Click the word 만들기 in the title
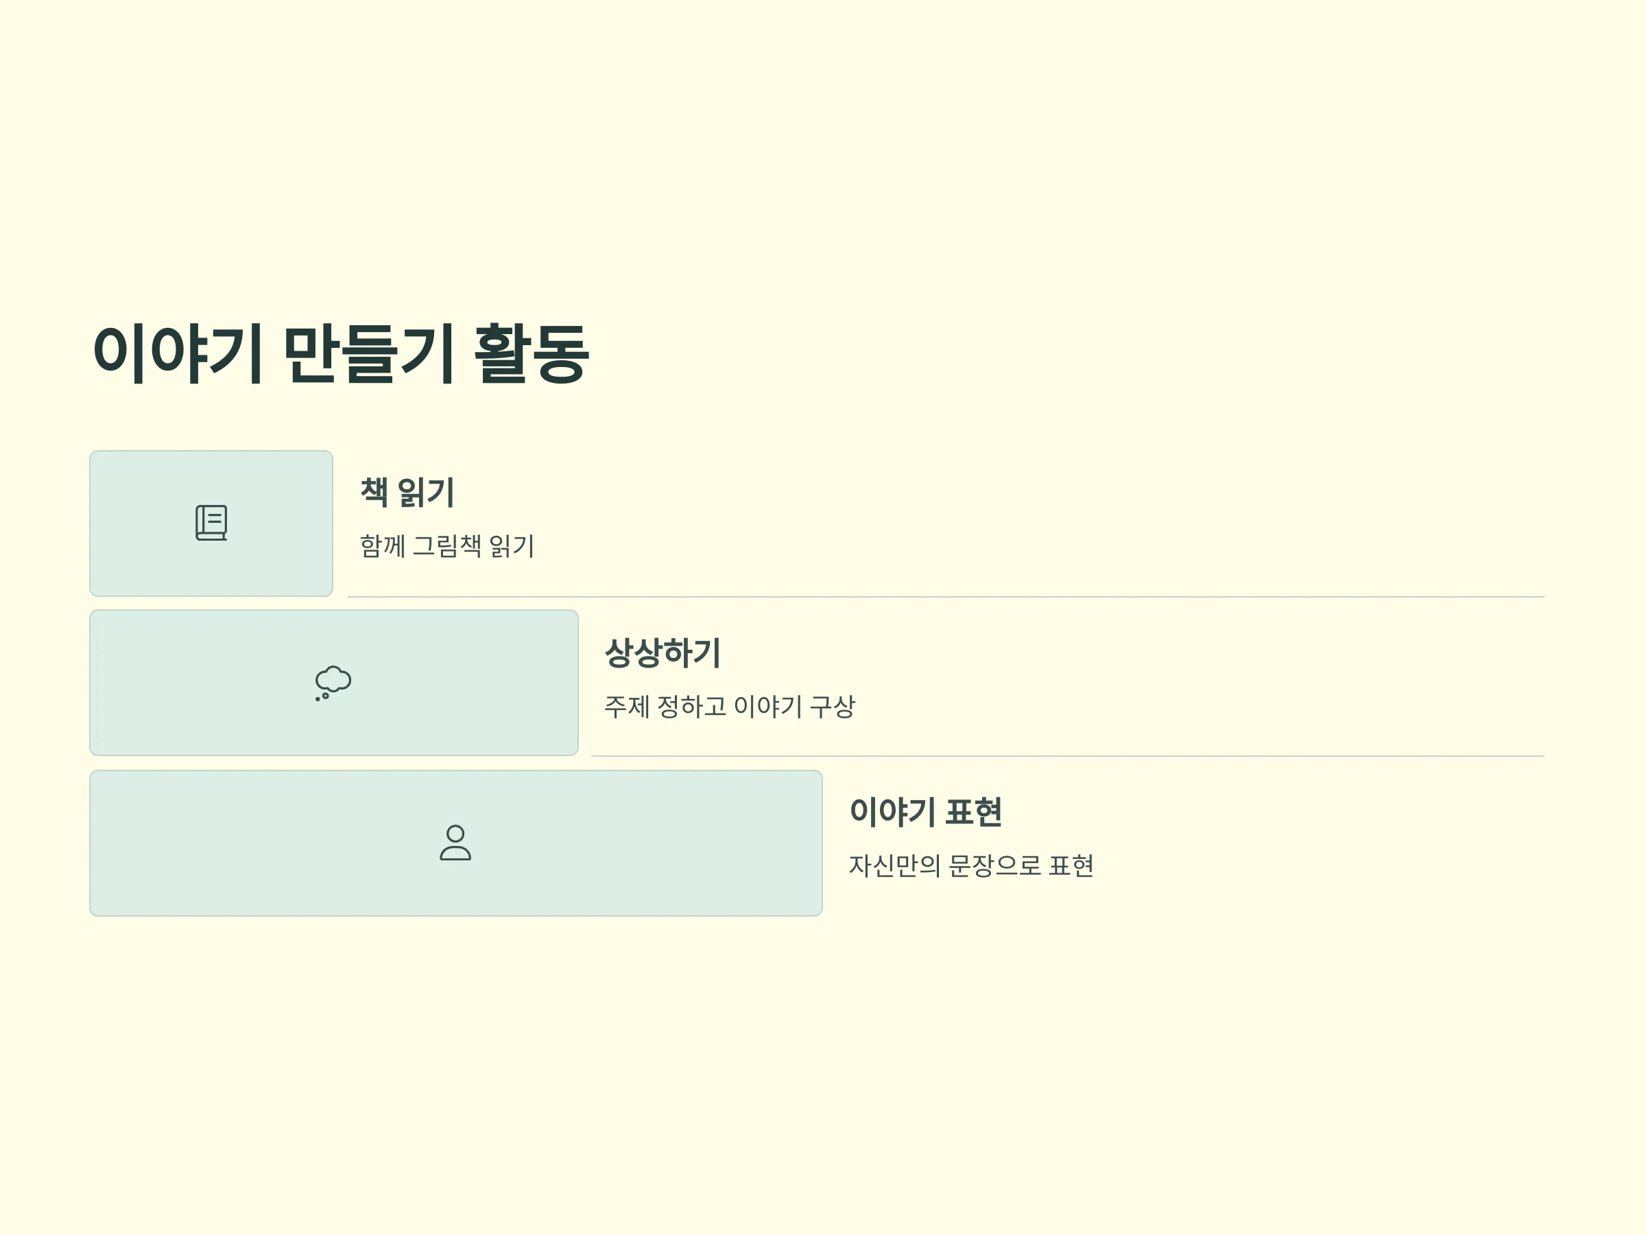1646x1235 pixels. tap(368, 353)
